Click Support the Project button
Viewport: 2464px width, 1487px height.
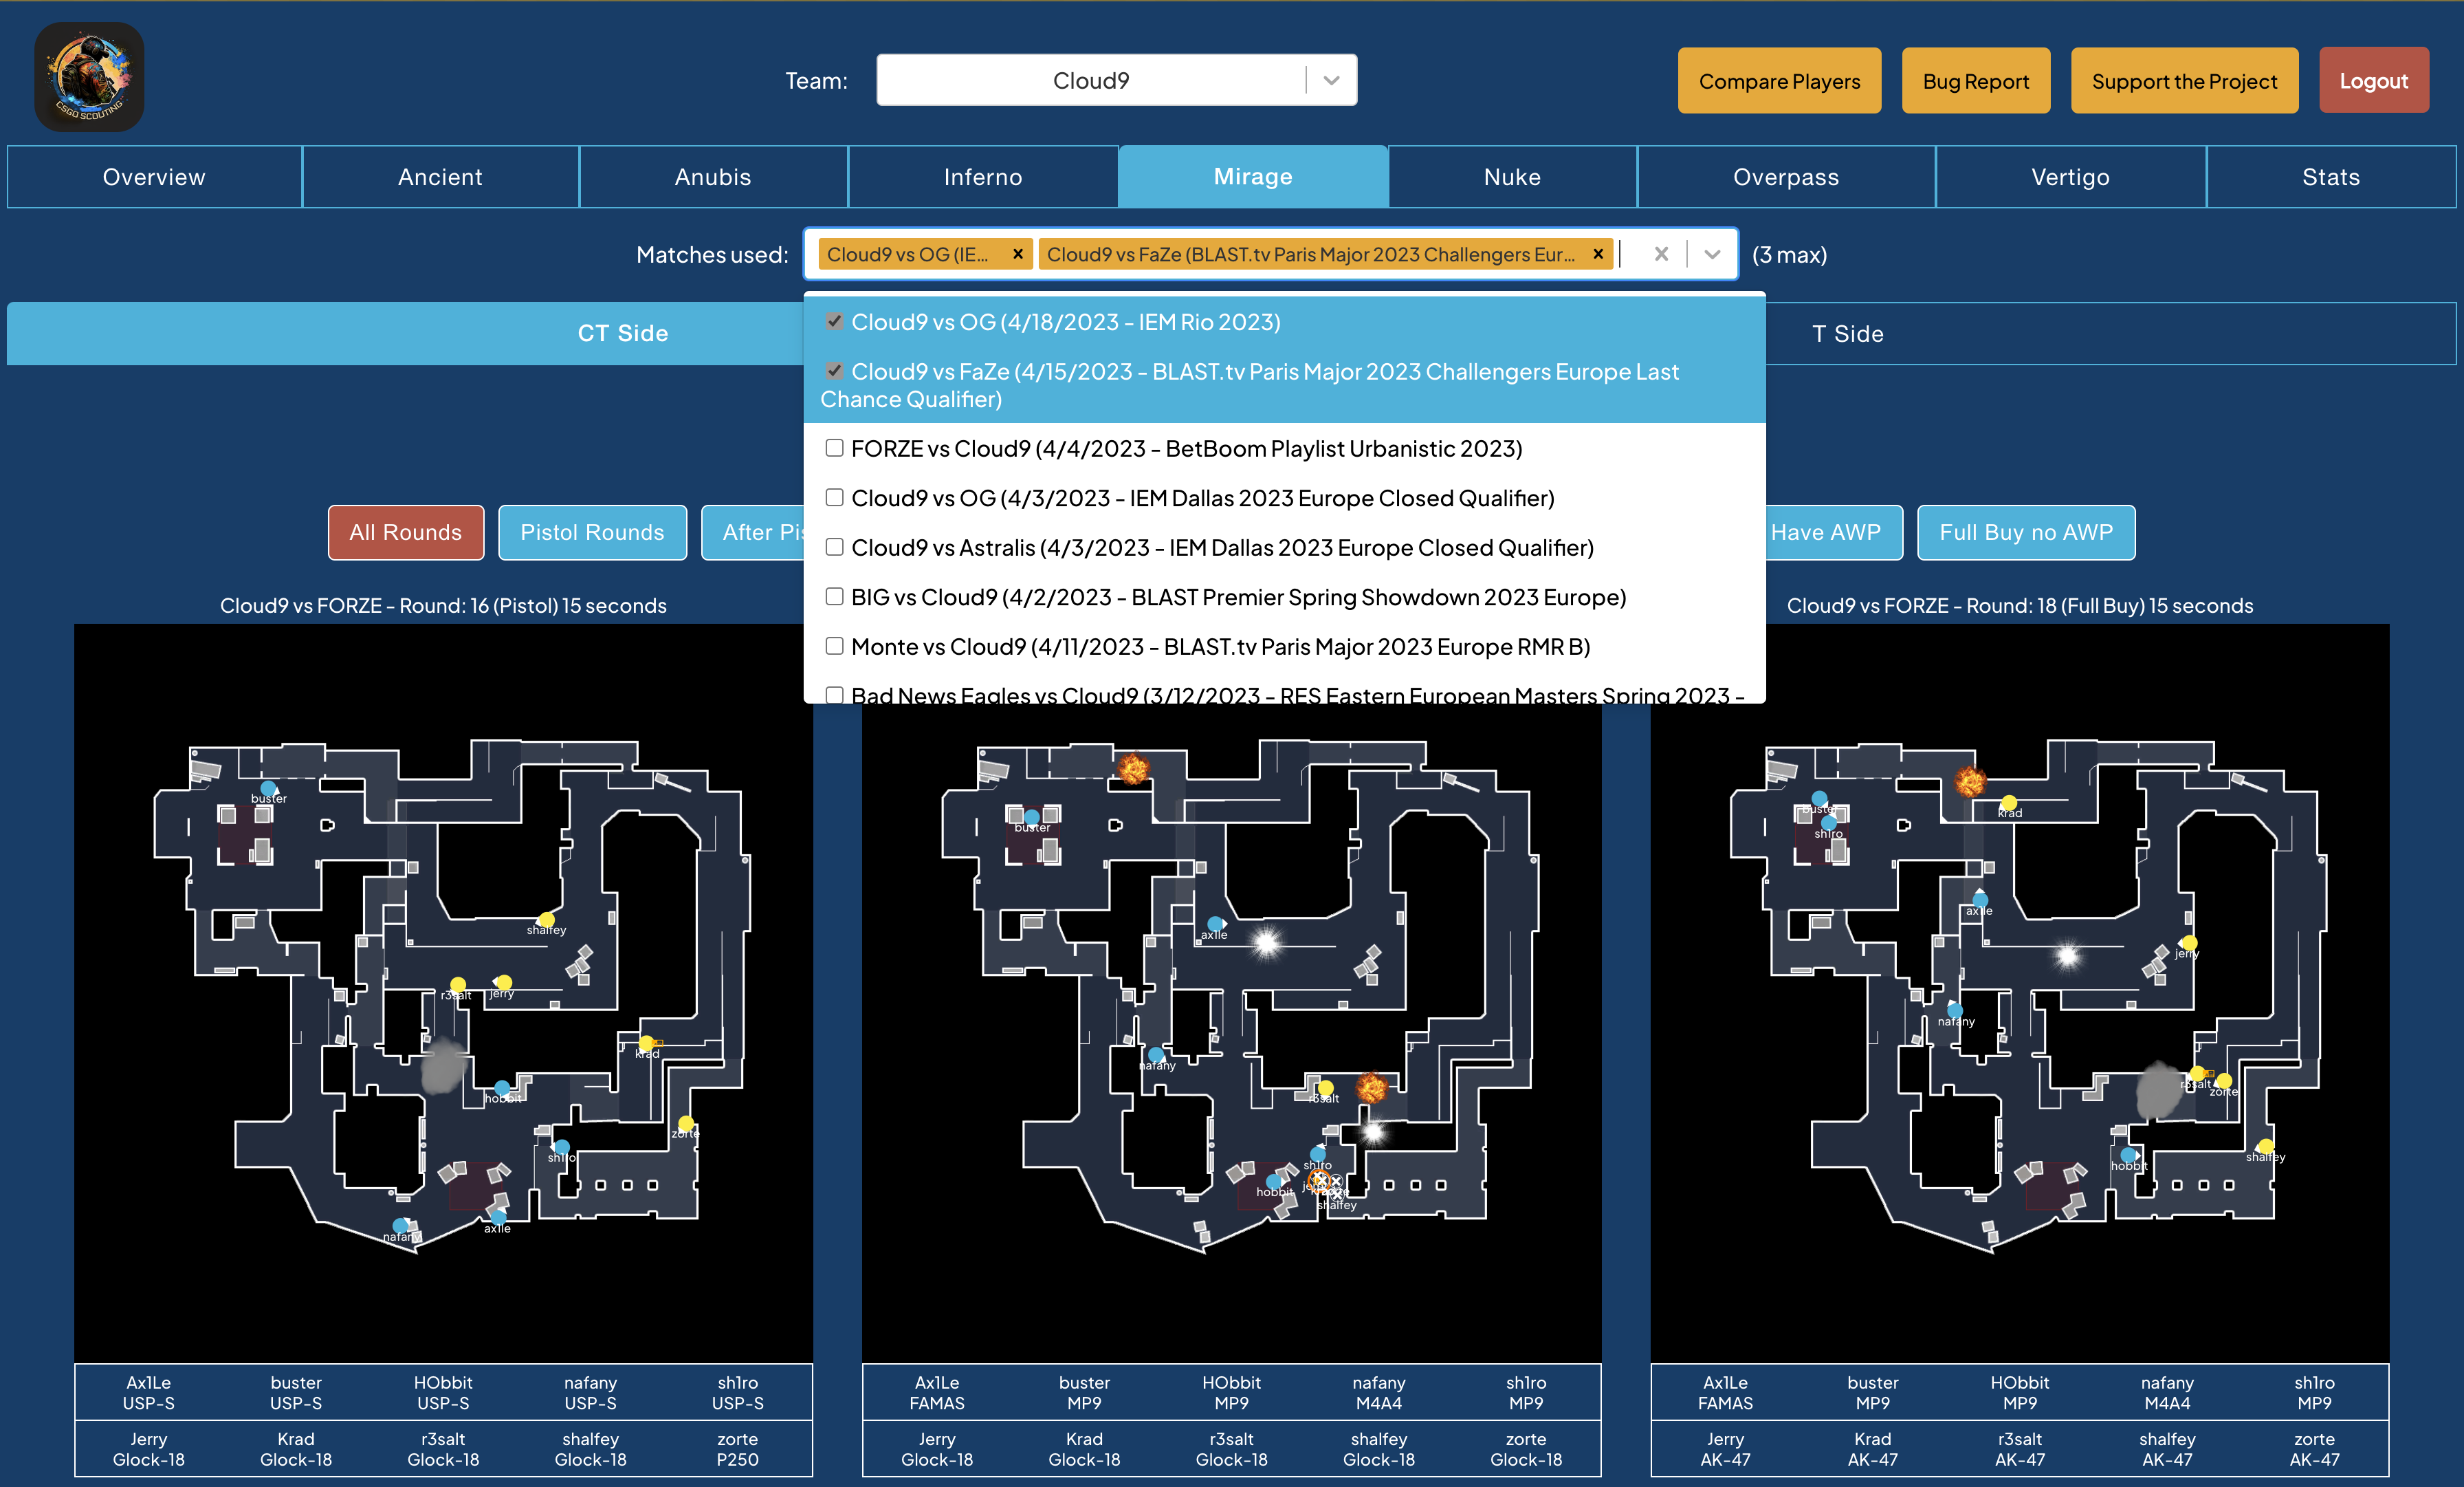pyautogui.click(x=2184, y=81)
